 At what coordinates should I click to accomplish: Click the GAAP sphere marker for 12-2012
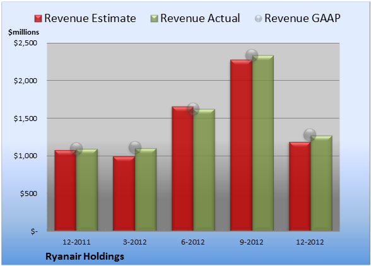point(310,135)
